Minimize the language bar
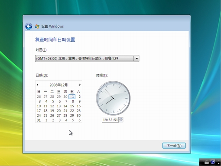221x166 pixels. tap(219, 160)
